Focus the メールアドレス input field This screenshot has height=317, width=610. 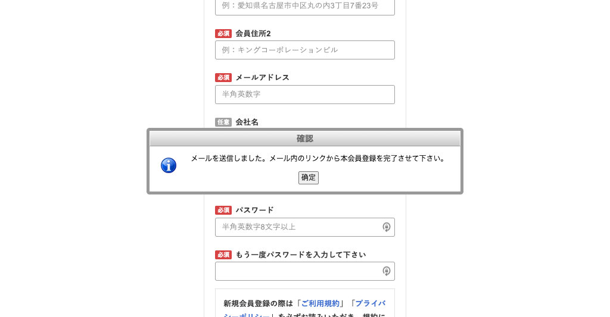pos(304,95)
